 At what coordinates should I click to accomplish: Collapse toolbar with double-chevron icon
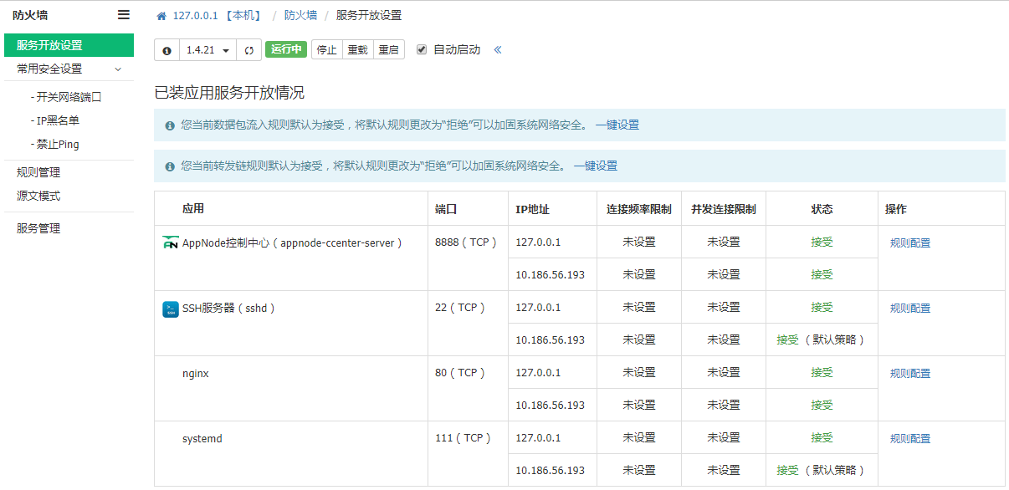[498, 49]
